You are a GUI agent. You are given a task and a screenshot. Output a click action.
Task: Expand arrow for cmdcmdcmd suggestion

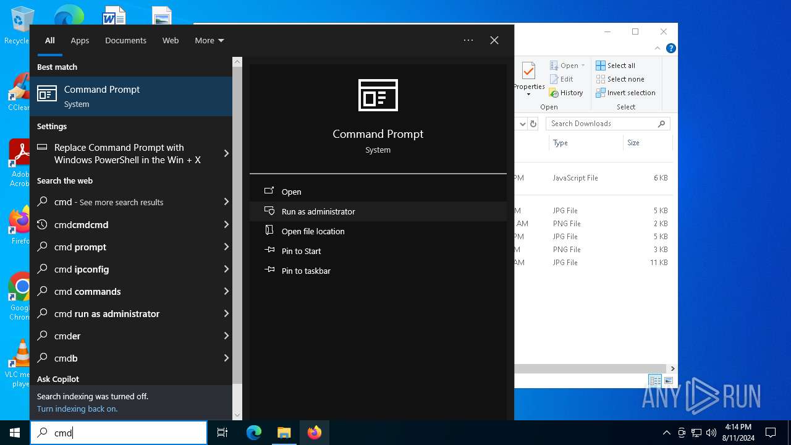(226, 224)
